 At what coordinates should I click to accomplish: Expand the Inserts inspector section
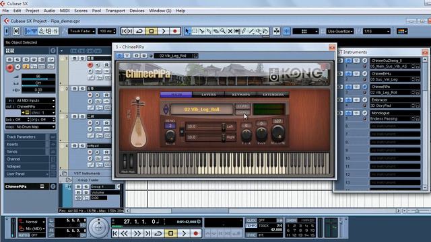coord(26,145)
